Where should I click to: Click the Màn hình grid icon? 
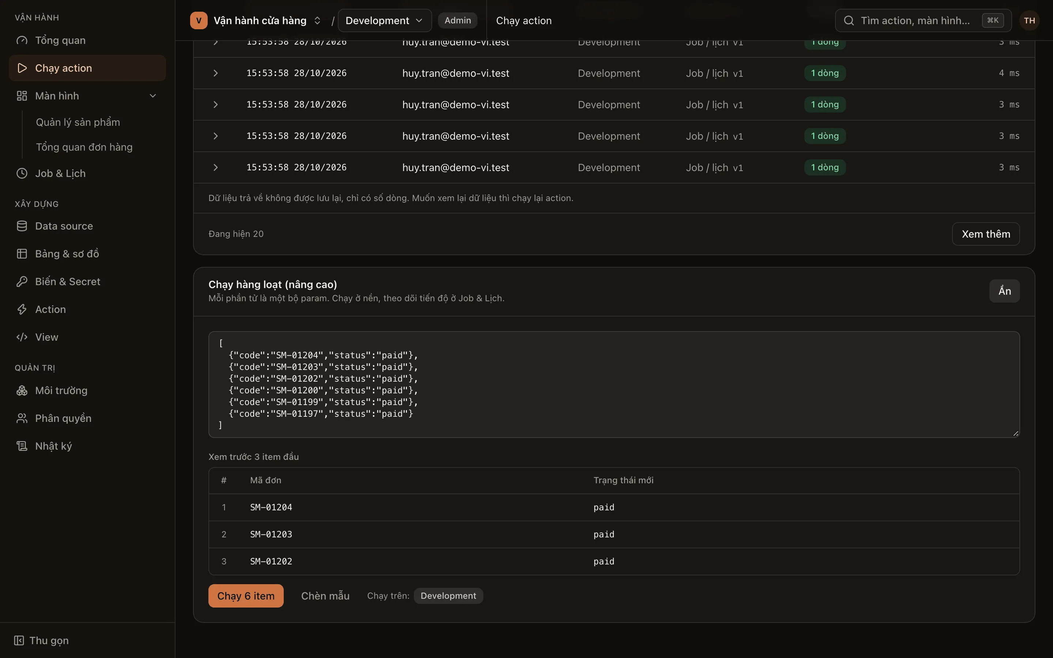[22, 96]
